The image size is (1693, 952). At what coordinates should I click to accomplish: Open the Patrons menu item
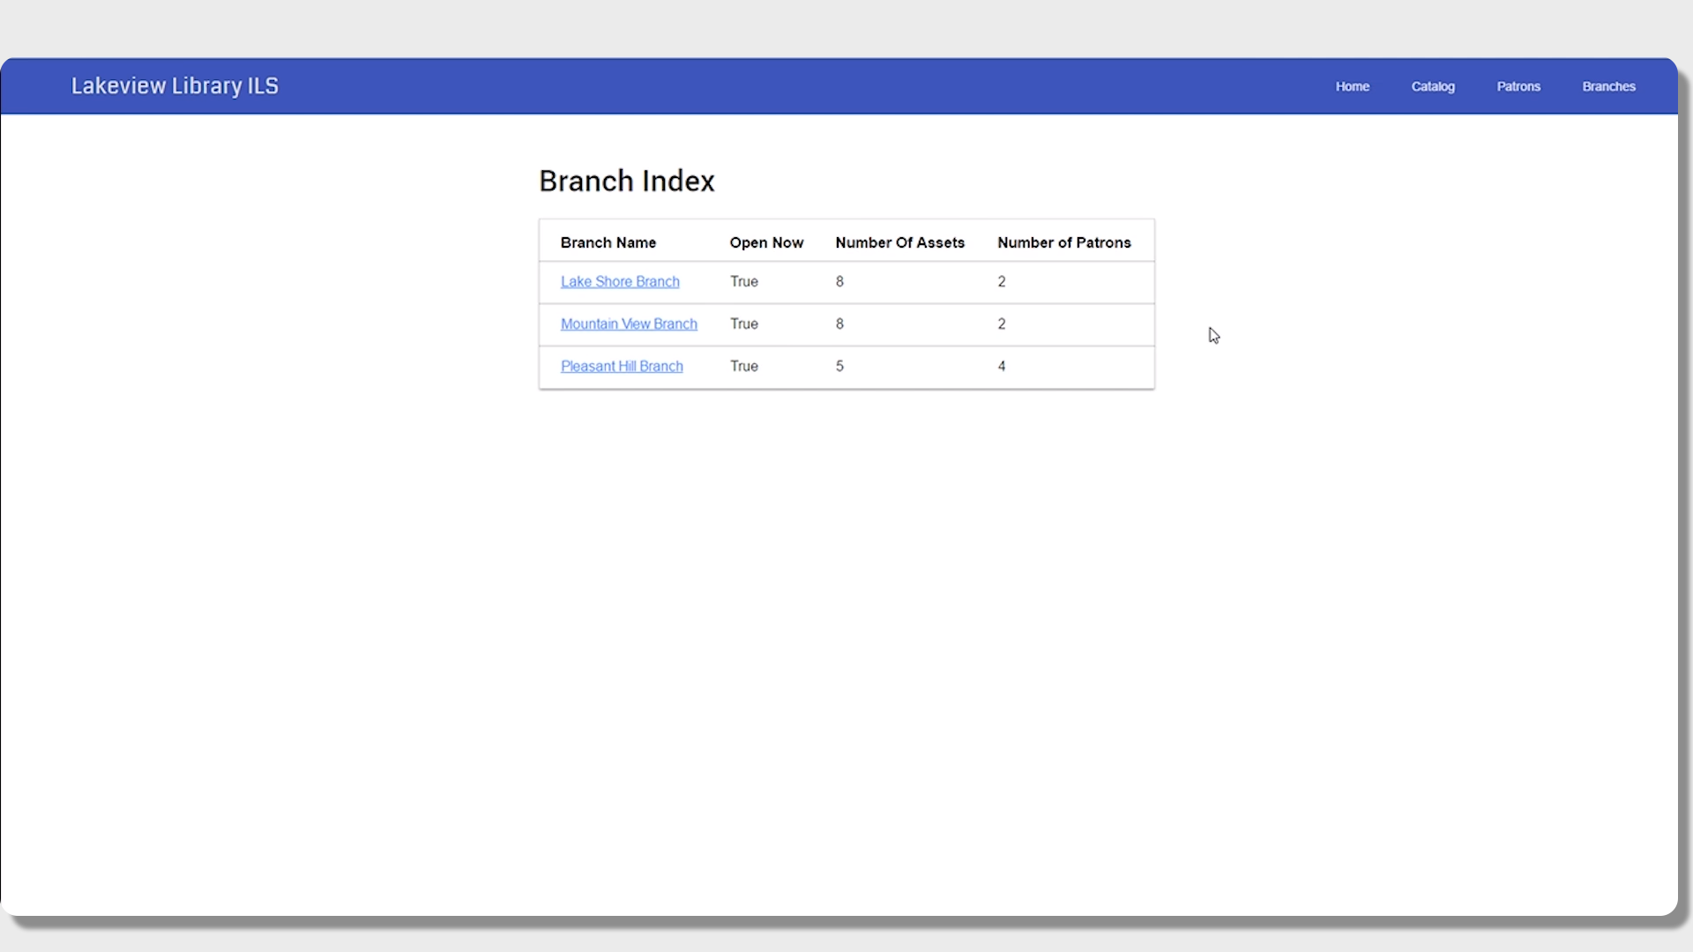click(x=1518, y=86)
